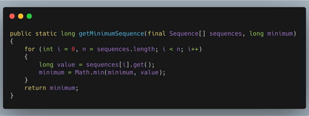Click the 'i++' increment expression
Image resolution: width=309 pixels, height=116 pixels.
click(x=193, y=49)
